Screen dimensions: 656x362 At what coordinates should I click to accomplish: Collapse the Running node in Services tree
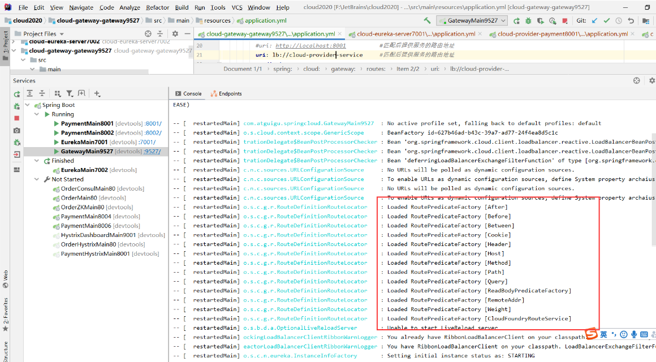(x=37, y=114)
